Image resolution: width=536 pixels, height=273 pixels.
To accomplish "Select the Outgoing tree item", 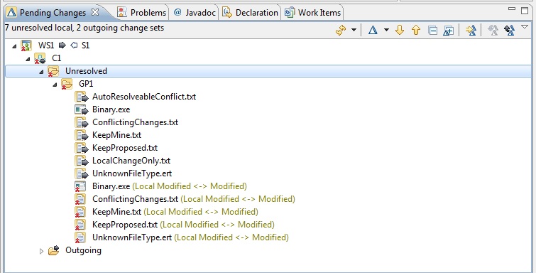I will pos(83,250).
